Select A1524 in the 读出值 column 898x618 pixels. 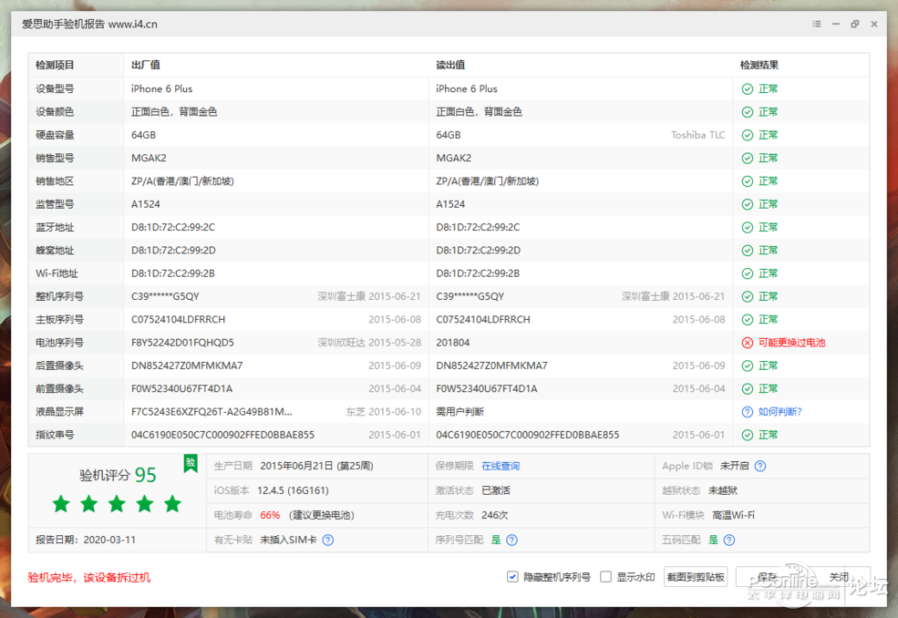point(450,204)
